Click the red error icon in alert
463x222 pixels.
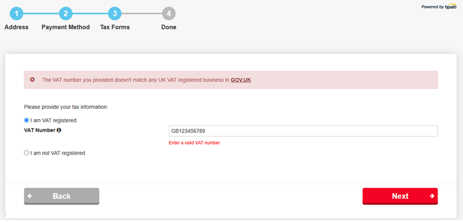coord(32,79)
